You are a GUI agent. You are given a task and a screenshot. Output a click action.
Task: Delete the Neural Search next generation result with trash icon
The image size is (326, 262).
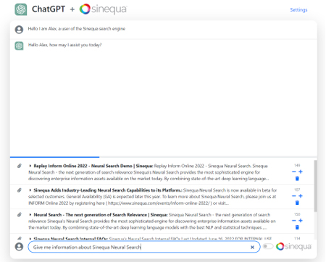[x=297, y=227]
